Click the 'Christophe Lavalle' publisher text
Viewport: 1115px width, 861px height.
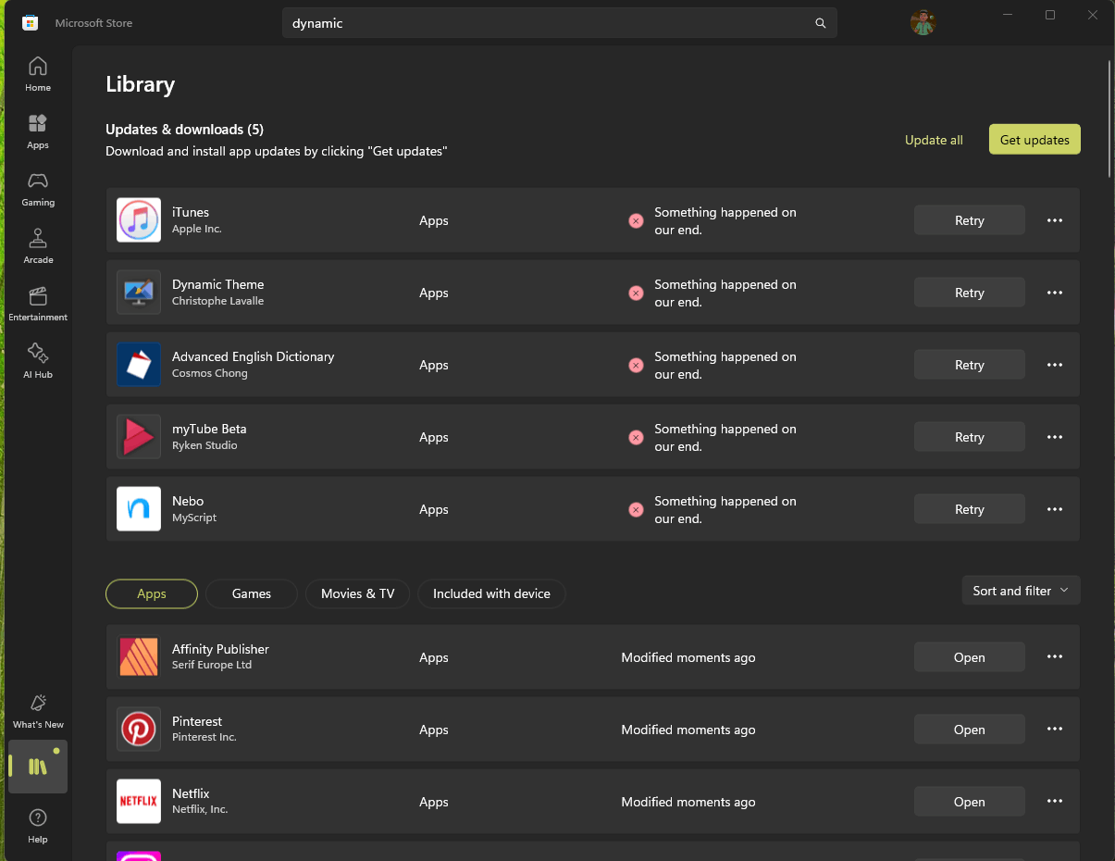(x=218, y=301)
